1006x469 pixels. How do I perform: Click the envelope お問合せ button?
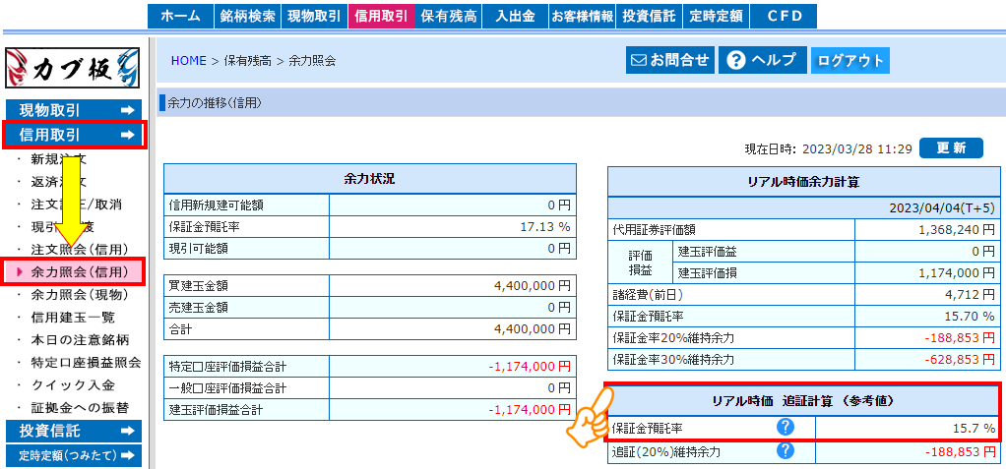point(669,60)
